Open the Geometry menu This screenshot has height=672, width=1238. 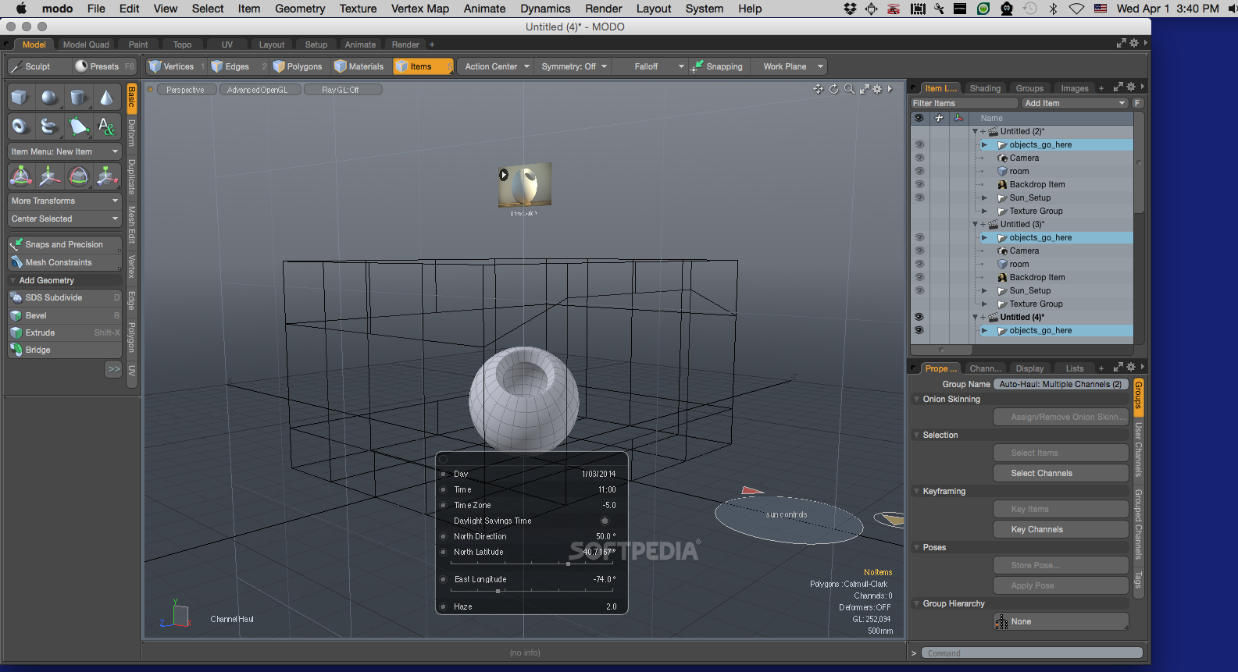tap(300, 9)
